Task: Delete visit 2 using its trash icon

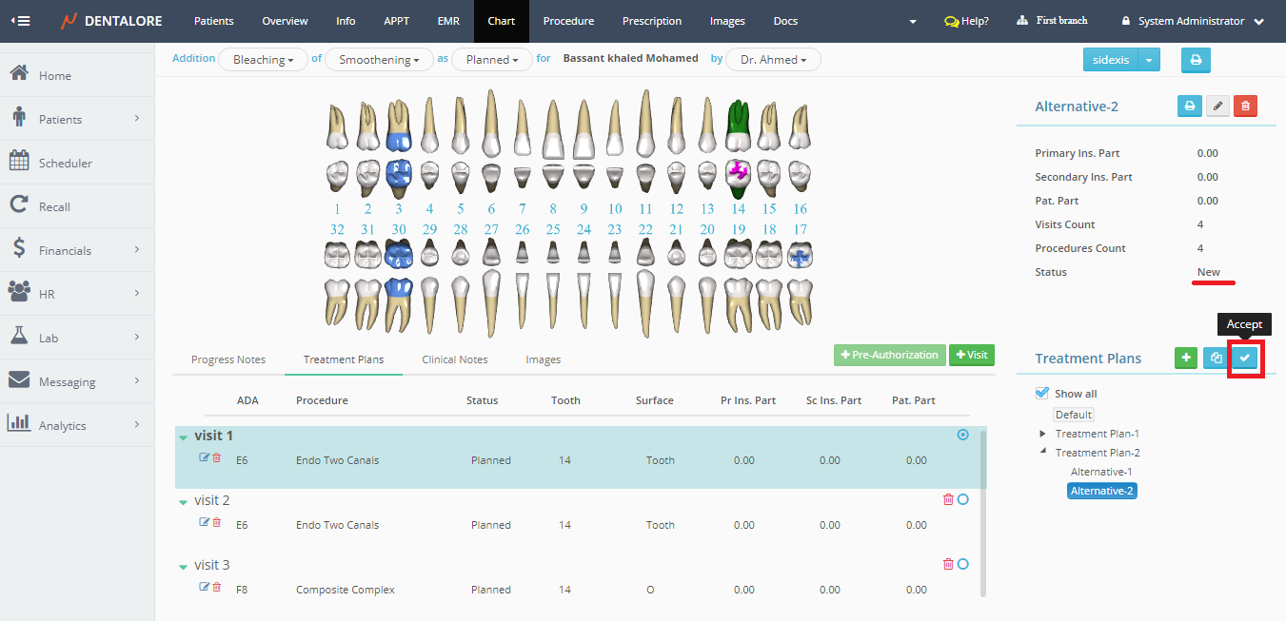Action: (x=947, y=499)
